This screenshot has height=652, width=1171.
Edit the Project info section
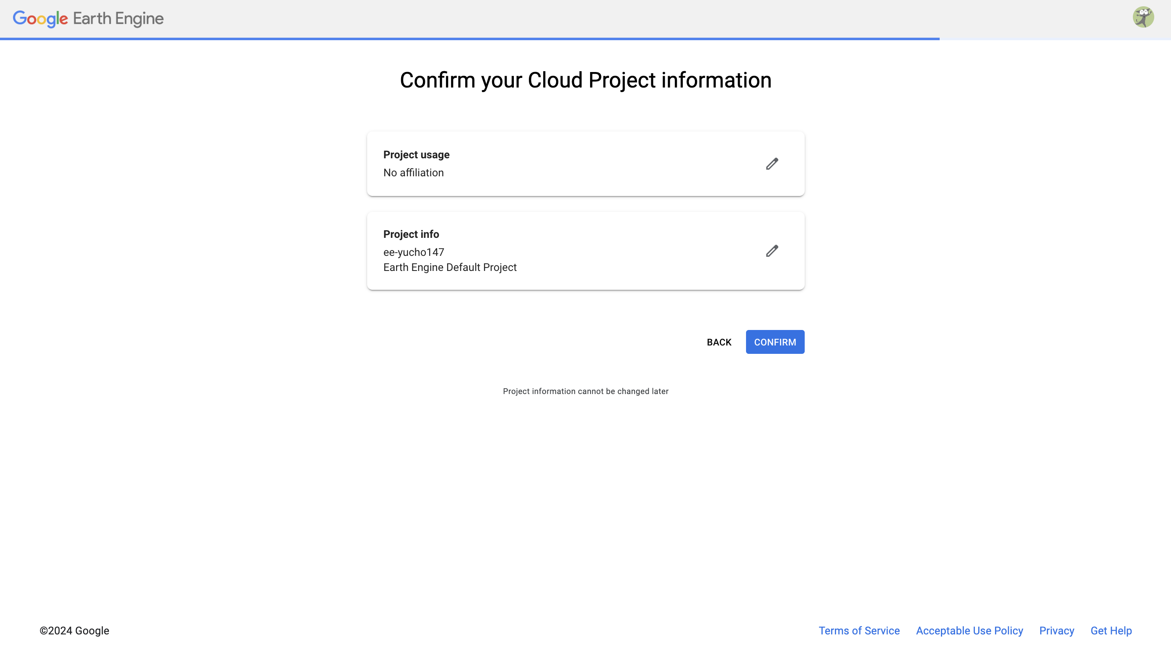[772, 251]
